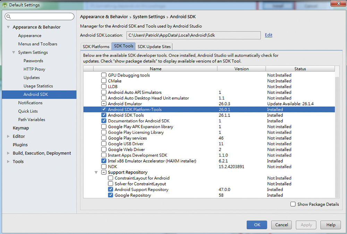Image resolution: width=347 pixels, height=234 pixels.
Task: Check Android Auto API Simulators
Action: click(104, 92)
